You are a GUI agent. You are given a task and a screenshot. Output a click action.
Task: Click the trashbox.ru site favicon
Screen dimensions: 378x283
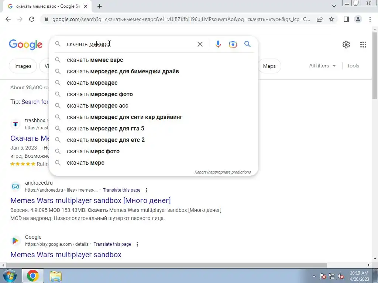(16, 124)
